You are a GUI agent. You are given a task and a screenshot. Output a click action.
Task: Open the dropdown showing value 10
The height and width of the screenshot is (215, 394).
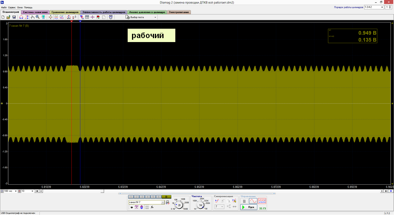(x=27, y=191)
